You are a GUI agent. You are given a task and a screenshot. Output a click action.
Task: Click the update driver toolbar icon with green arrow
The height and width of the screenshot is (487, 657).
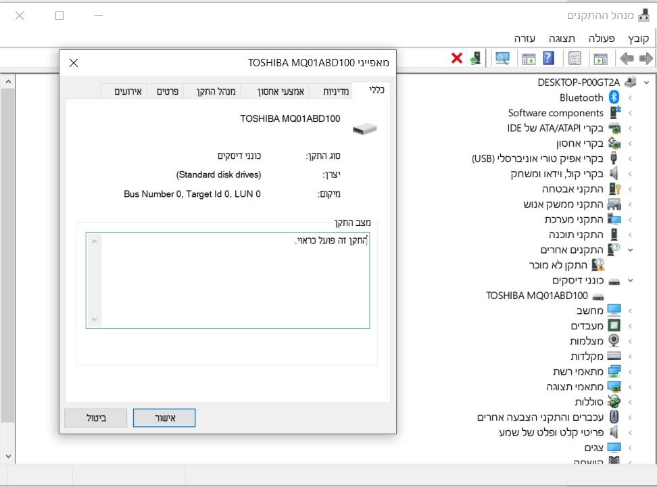pos(475,58)
